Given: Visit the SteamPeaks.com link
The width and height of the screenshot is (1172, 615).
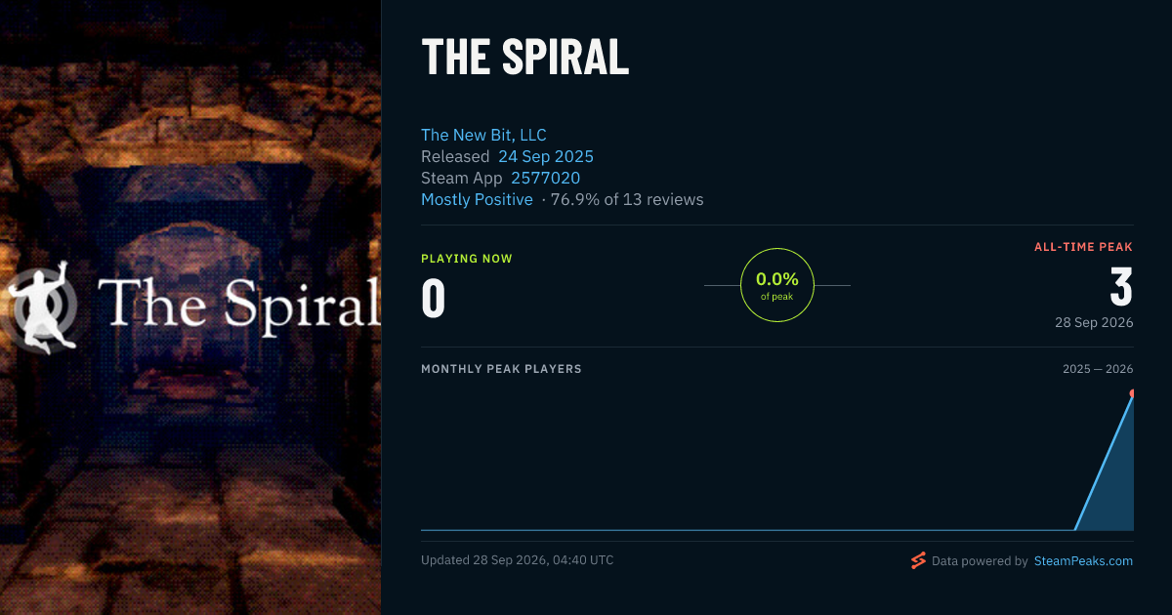Looking at the screenshot, I should click(x=1083, y=561).
